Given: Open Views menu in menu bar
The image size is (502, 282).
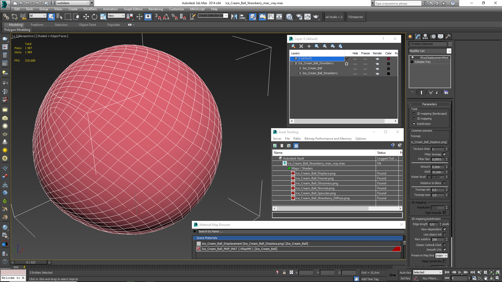Looking at the screenshot, I should [58, 9].
